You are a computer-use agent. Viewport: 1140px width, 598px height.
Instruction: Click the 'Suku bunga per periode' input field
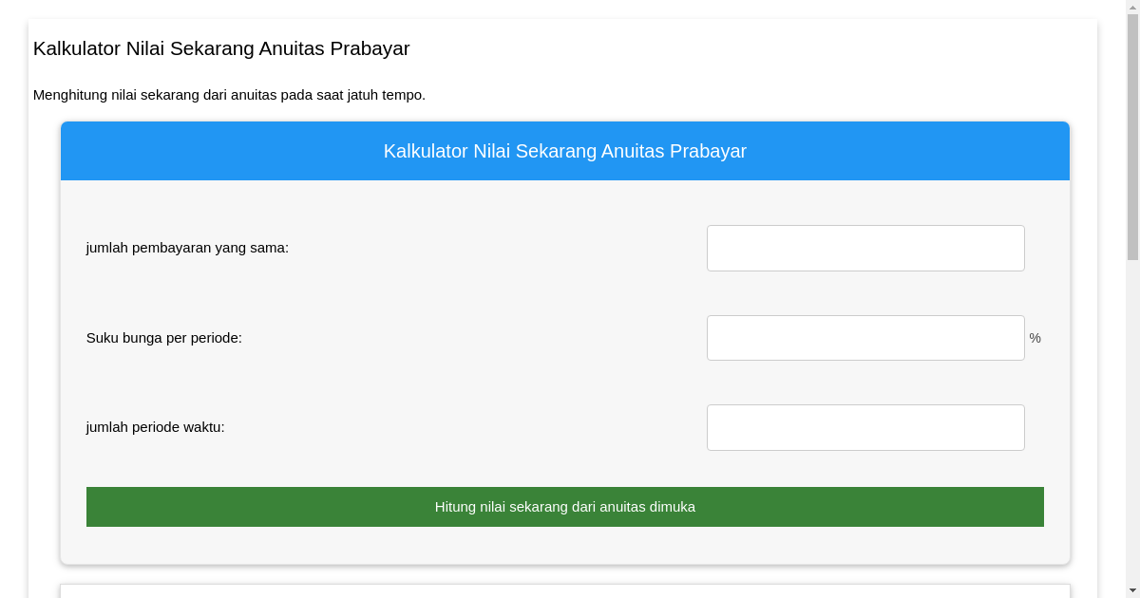(864, 337)
